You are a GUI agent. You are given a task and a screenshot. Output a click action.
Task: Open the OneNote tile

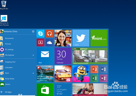click(x=103, y=78)
